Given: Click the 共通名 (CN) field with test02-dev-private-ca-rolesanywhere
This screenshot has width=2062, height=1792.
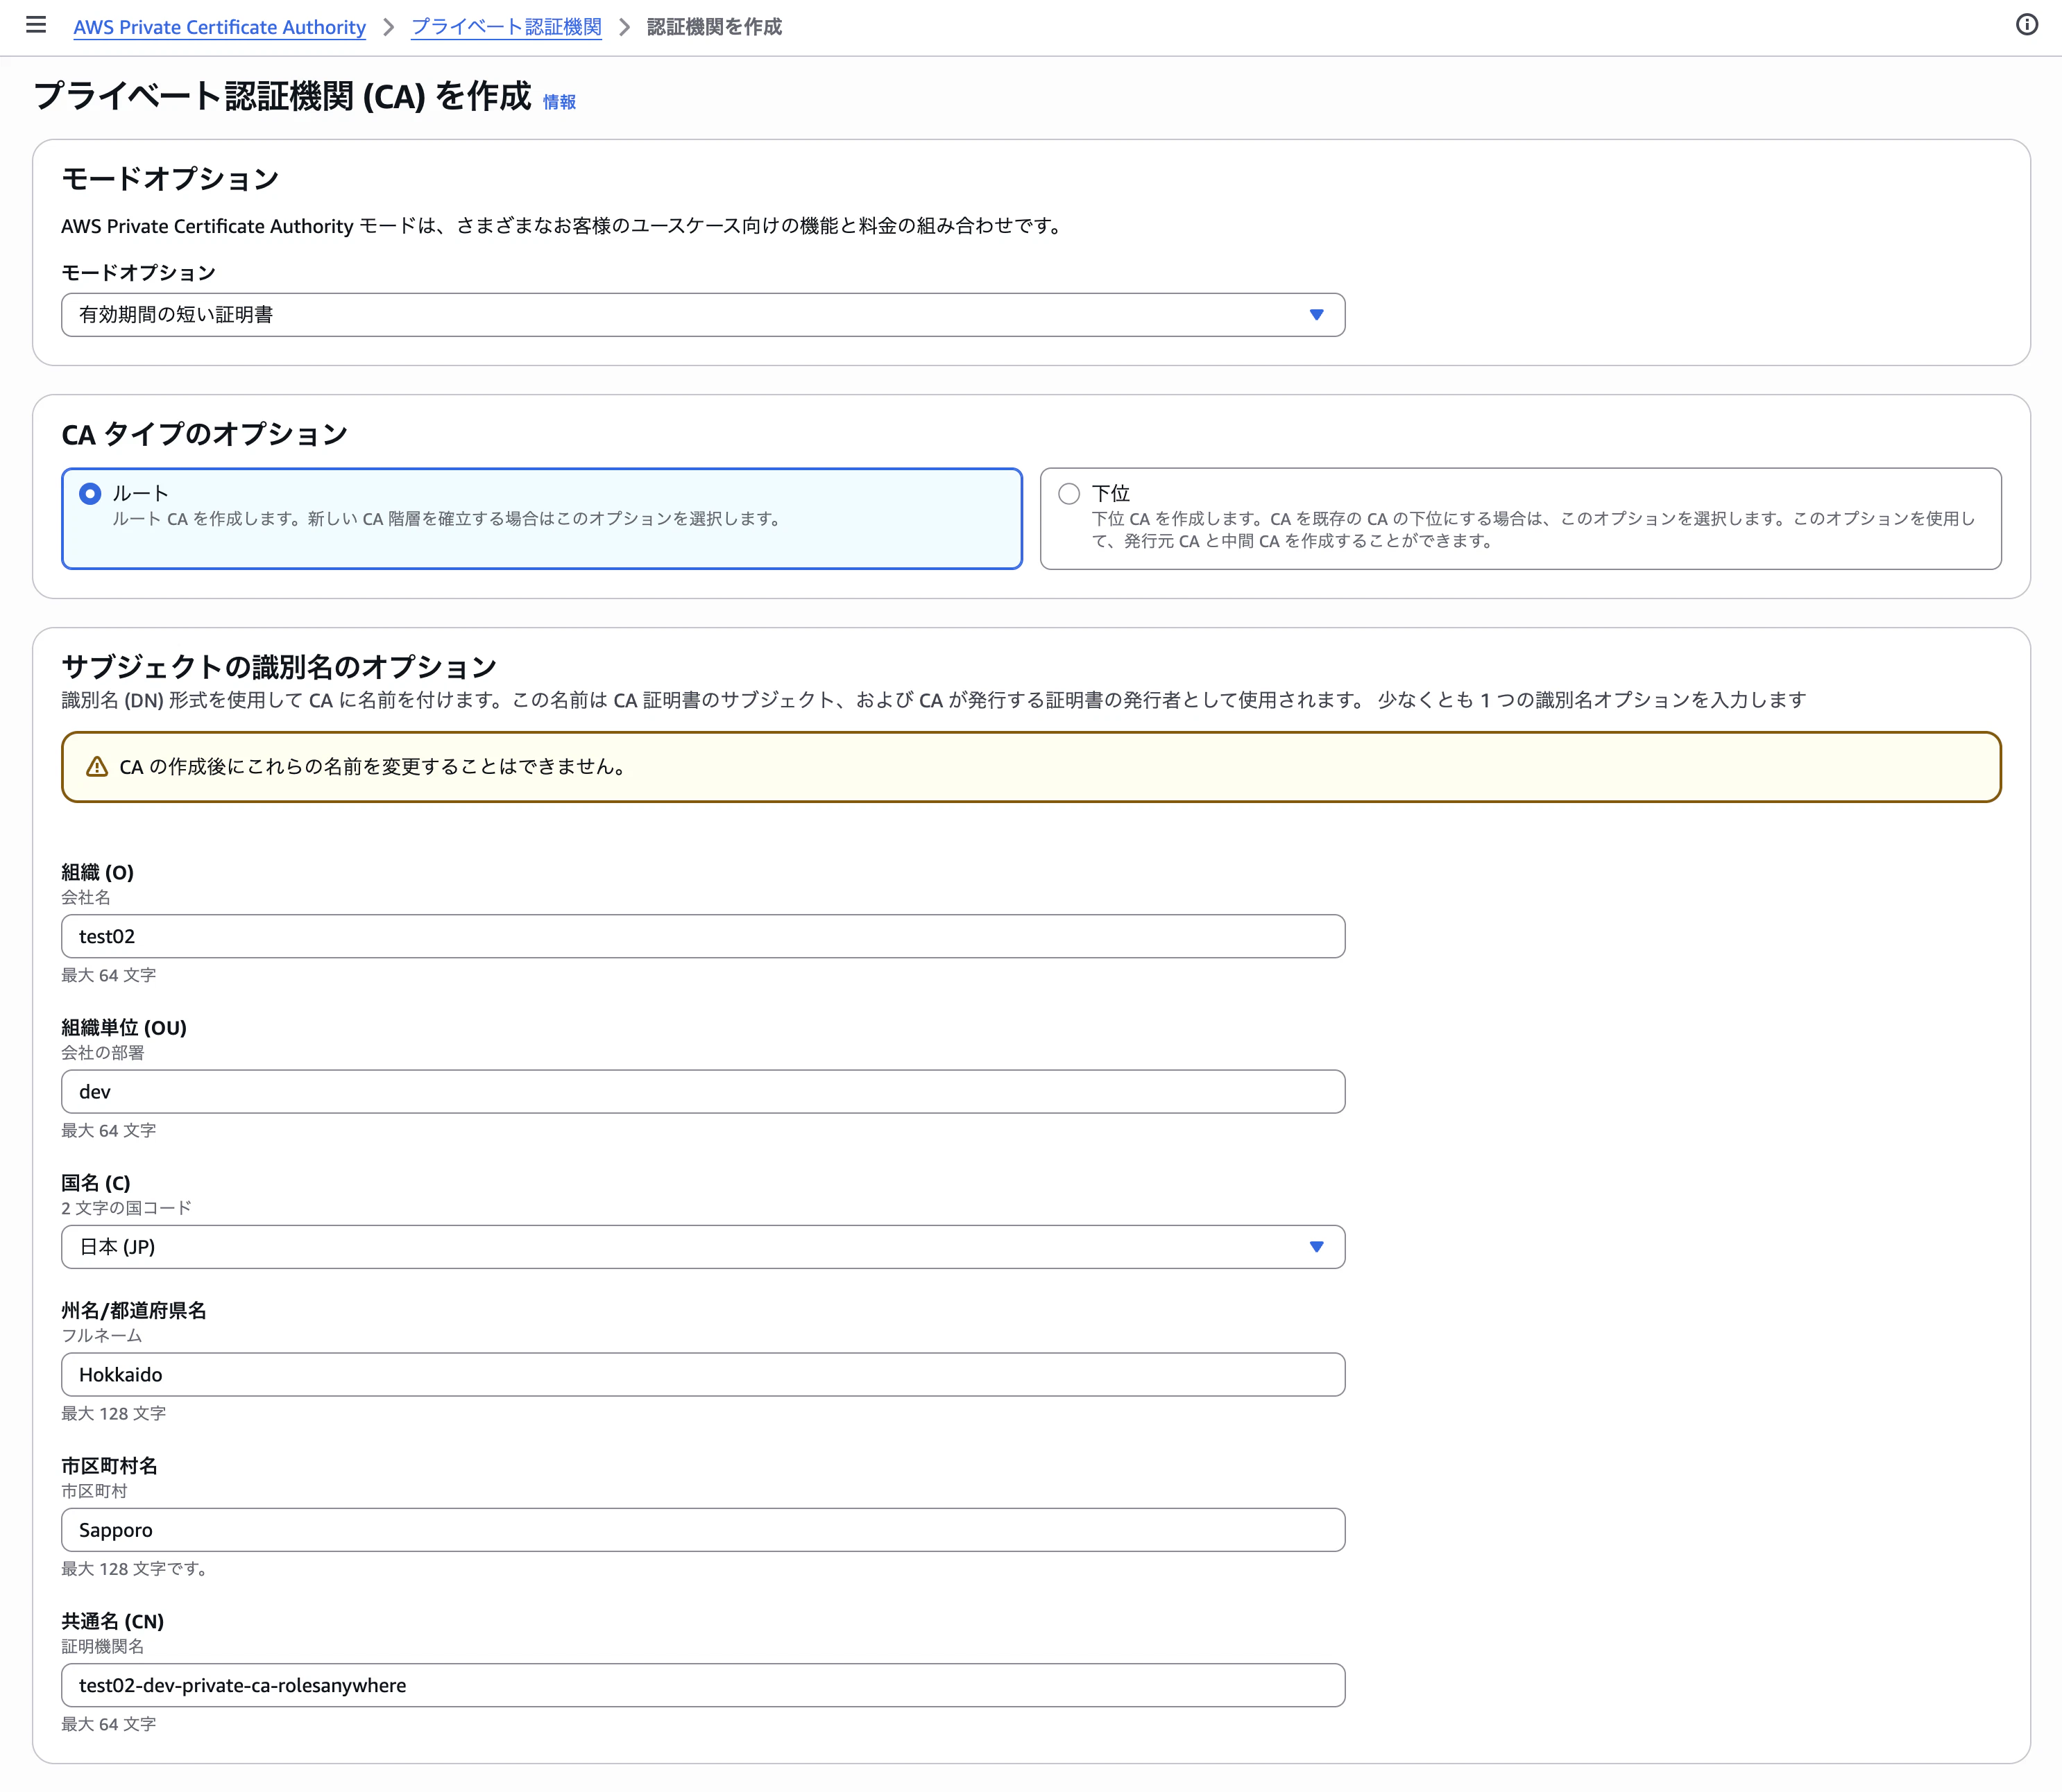Looking at the screenshot, I should click(x=704, y=1685).
